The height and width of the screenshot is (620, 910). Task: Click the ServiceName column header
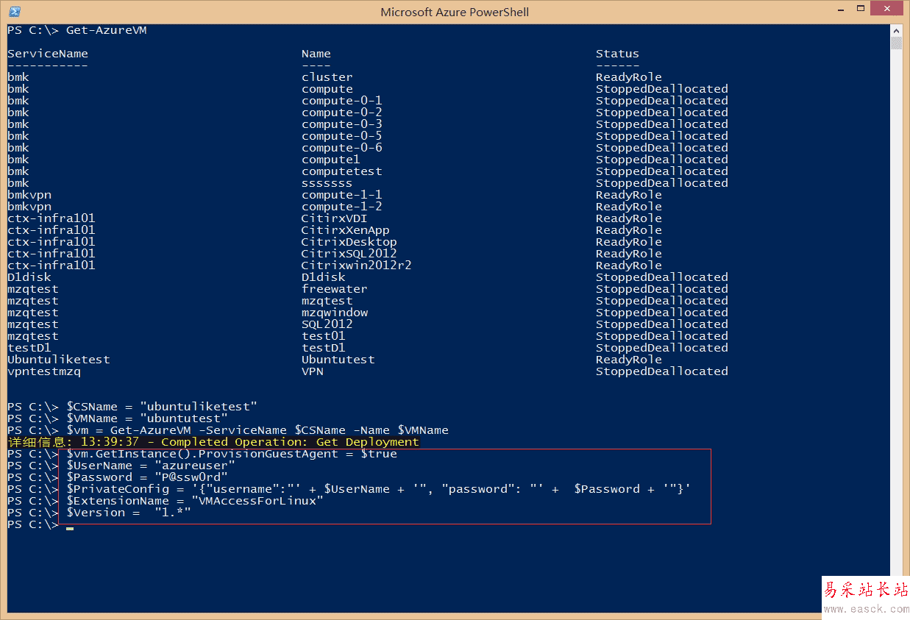[x=48, y=54]
